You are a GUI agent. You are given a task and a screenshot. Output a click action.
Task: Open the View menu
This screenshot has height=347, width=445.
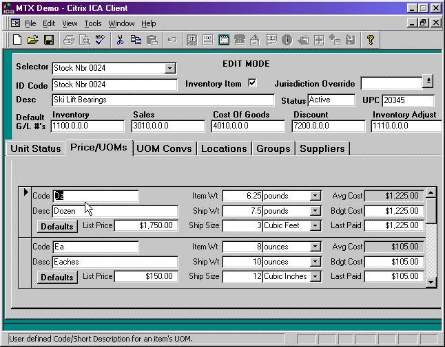pos(70,23)
